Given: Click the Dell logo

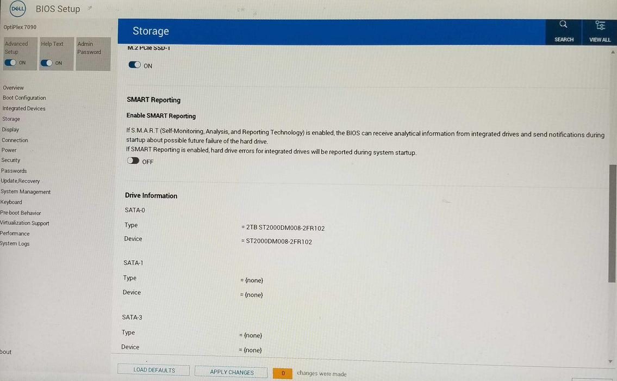Looking at the screenshot, I should [x=17, y=9].
